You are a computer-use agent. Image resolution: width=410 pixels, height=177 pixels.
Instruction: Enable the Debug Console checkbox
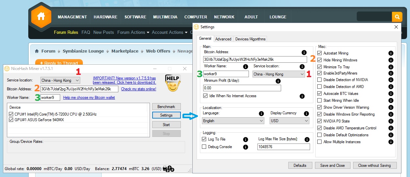point(204,147)
